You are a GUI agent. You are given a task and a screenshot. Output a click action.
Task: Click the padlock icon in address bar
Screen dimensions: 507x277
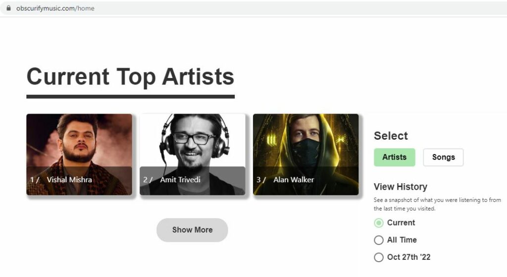tap(8, 8)
